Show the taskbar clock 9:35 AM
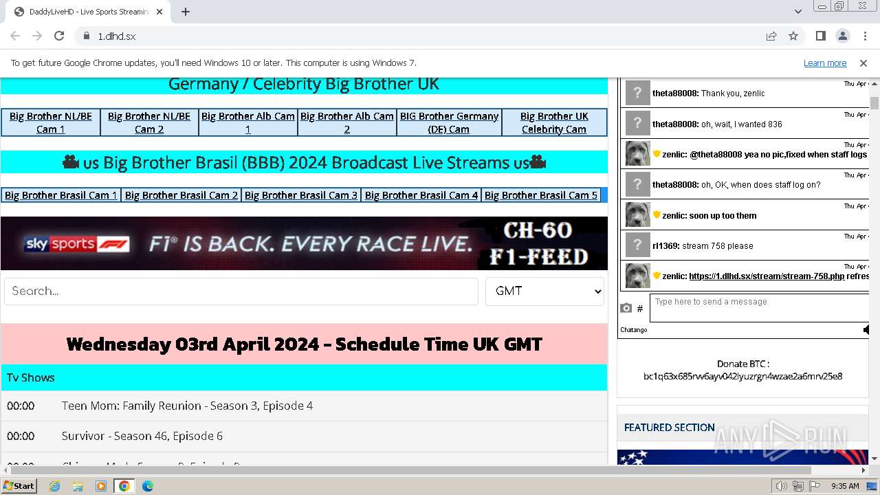This screenshot has width=880, height=495. (845, 486)
